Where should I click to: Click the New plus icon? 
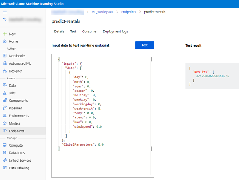pos(5,34)
